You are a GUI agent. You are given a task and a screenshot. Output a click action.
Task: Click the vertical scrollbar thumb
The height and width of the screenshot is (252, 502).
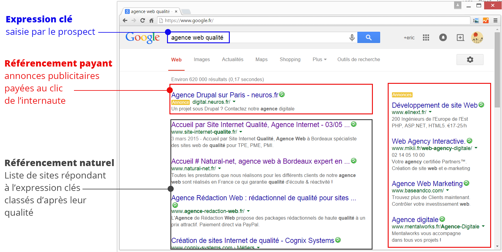497,70
